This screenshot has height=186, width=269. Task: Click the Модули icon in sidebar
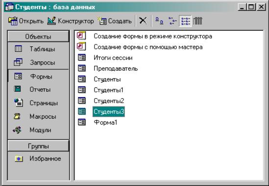[17, 130]
